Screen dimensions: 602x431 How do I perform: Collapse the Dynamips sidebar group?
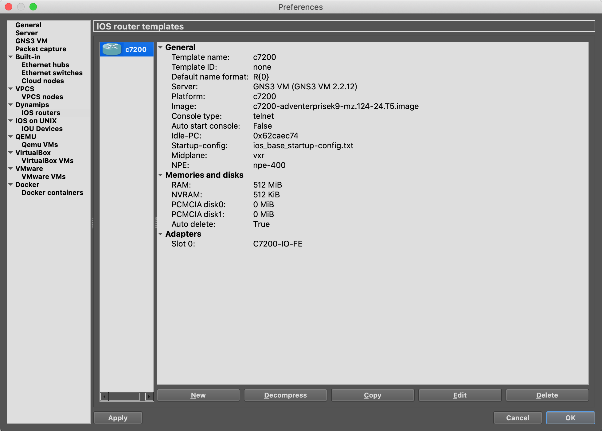pos(10,105)
